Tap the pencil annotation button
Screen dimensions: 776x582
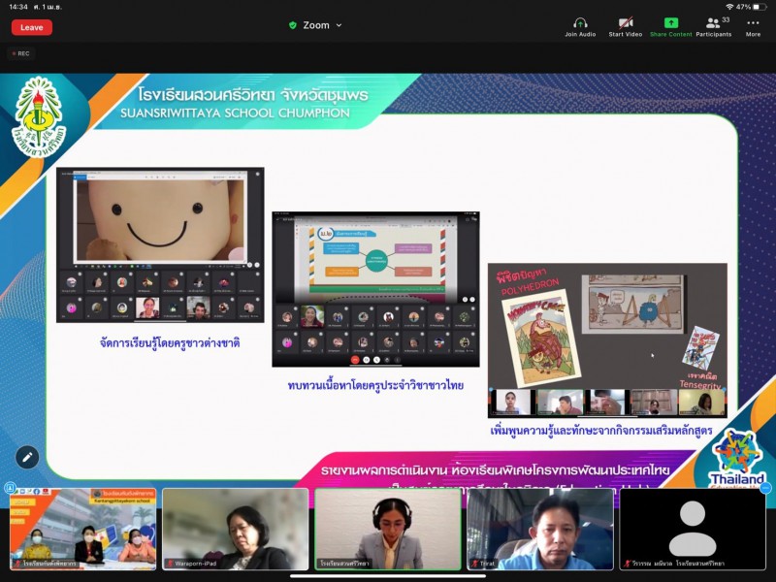(x=27, y=456)
